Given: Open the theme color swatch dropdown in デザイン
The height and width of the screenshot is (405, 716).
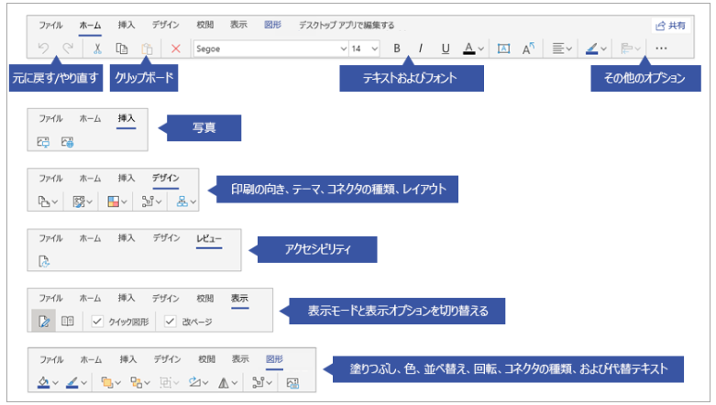Looking at the screenshot, I should 115,201.
